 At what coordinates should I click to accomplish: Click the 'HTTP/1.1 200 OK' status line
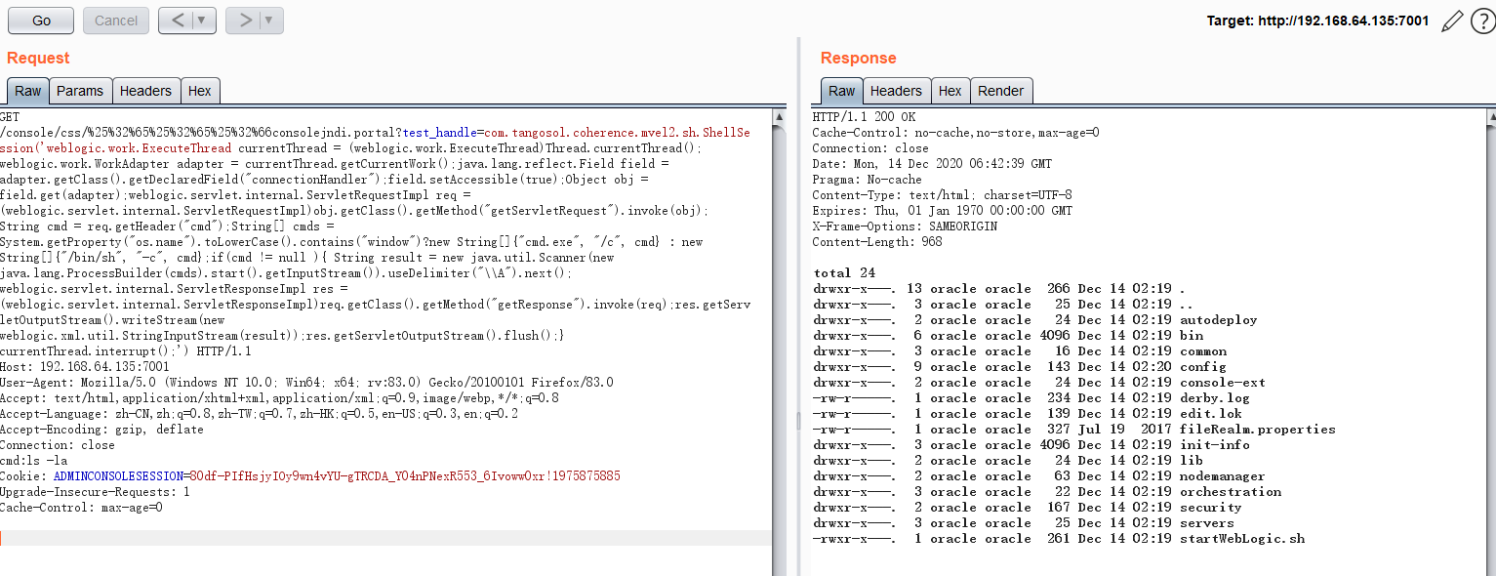[x=864, y=116]
